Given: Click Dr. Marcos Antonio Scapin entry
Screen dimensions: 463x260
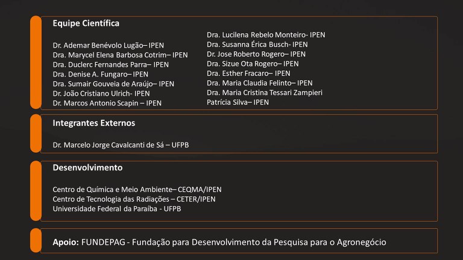Looking at the screenshot, I should tap(107, 103).
